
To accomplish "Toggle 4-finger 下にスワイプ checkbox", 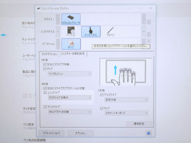I will click(x=45, y=107).
